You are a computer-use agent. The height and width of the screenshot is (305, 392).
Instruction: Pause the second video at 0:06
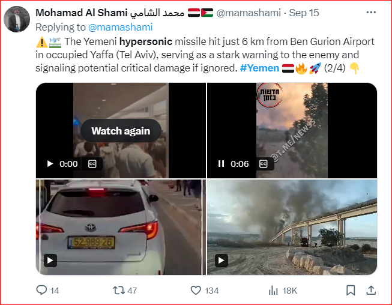pyautogui.click(x=221, y=164)
